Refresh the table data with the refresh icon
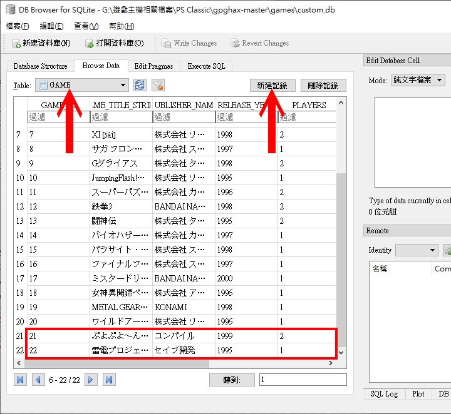 [140, 85]
